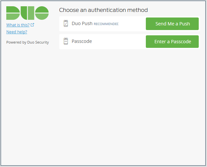Click empty space in the Duo Push row
Screen dimensions: 207x167
[132, 24]
